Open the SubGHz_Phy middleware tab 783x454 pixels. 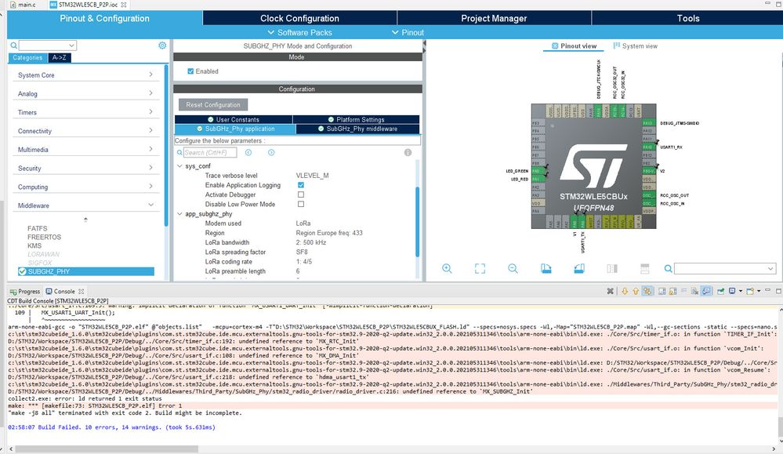(x=357, y=129)
